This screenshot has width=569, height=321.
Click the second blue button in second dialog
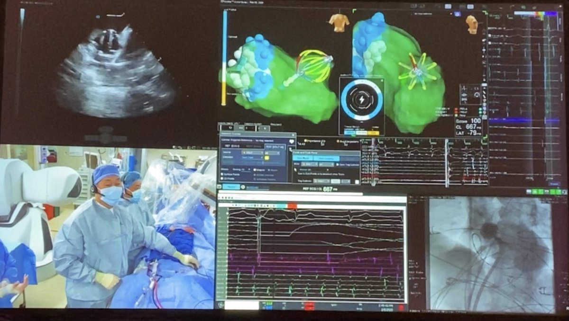pos(326,158)
